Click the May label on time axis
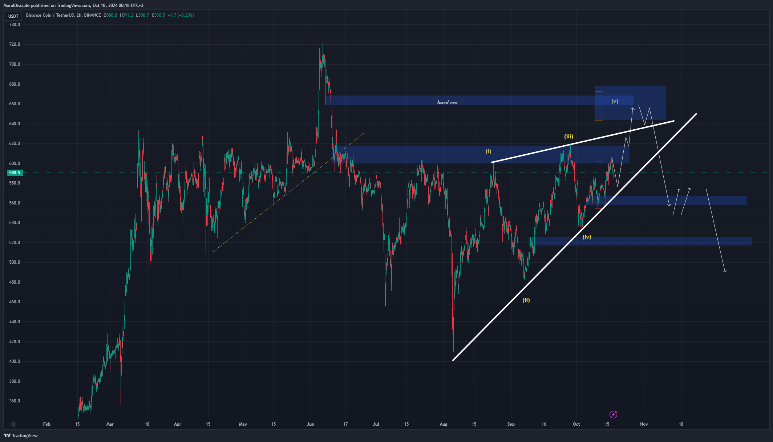The height and width of the screenshot is (442, 773). pyautogui.click(x=243, y=424)
